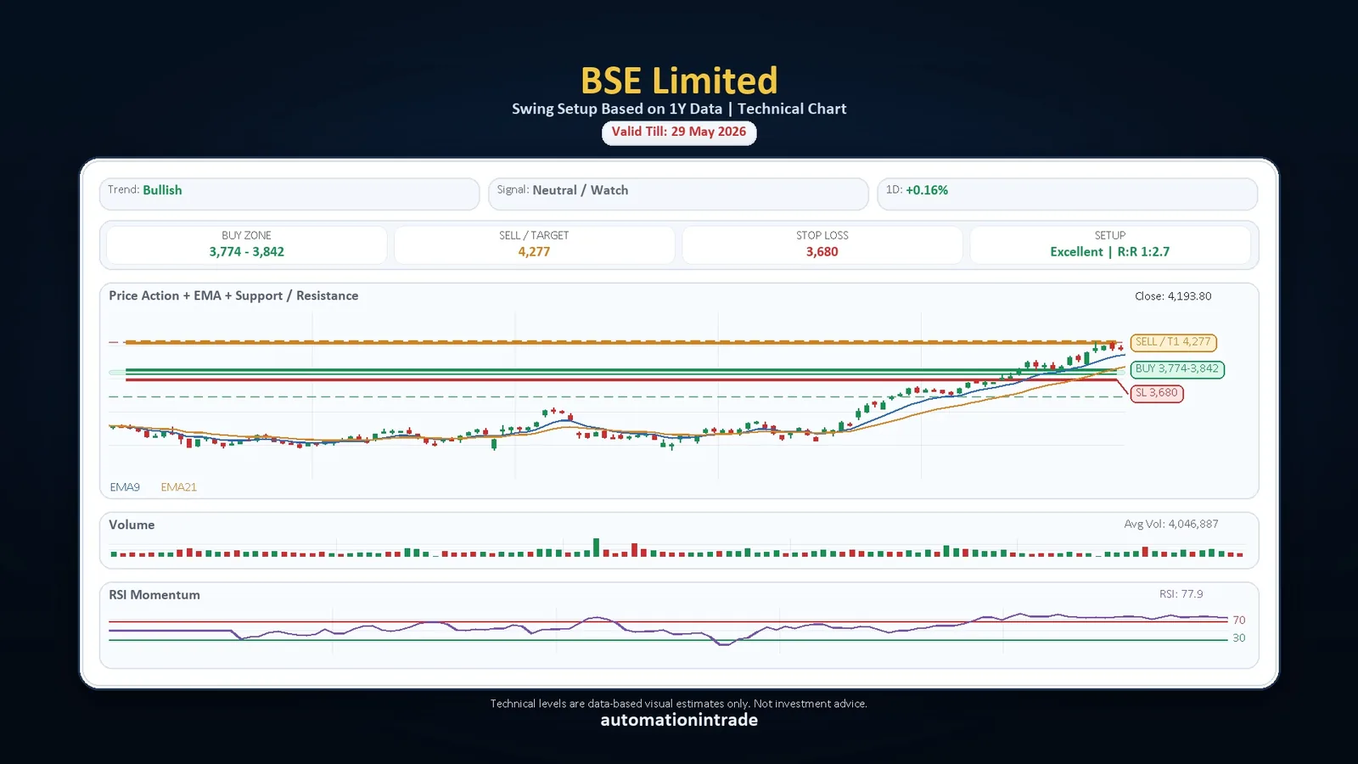Click the RSI 70 level label

[x=1239, y=621]
